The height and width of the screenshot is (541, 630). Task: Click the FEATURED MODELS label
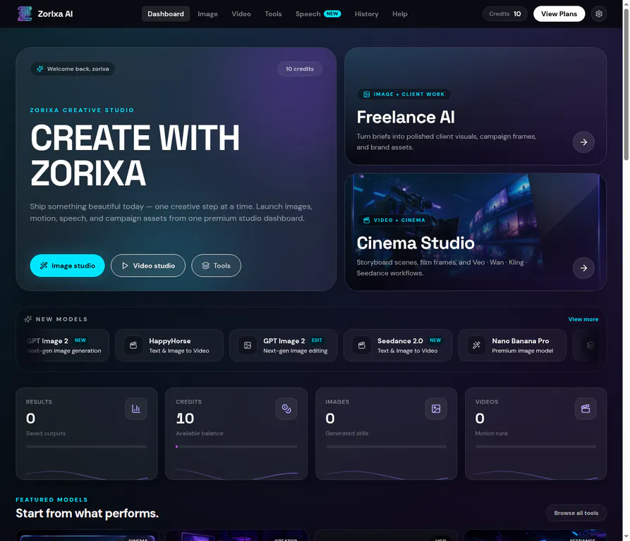tap(52, 499)
